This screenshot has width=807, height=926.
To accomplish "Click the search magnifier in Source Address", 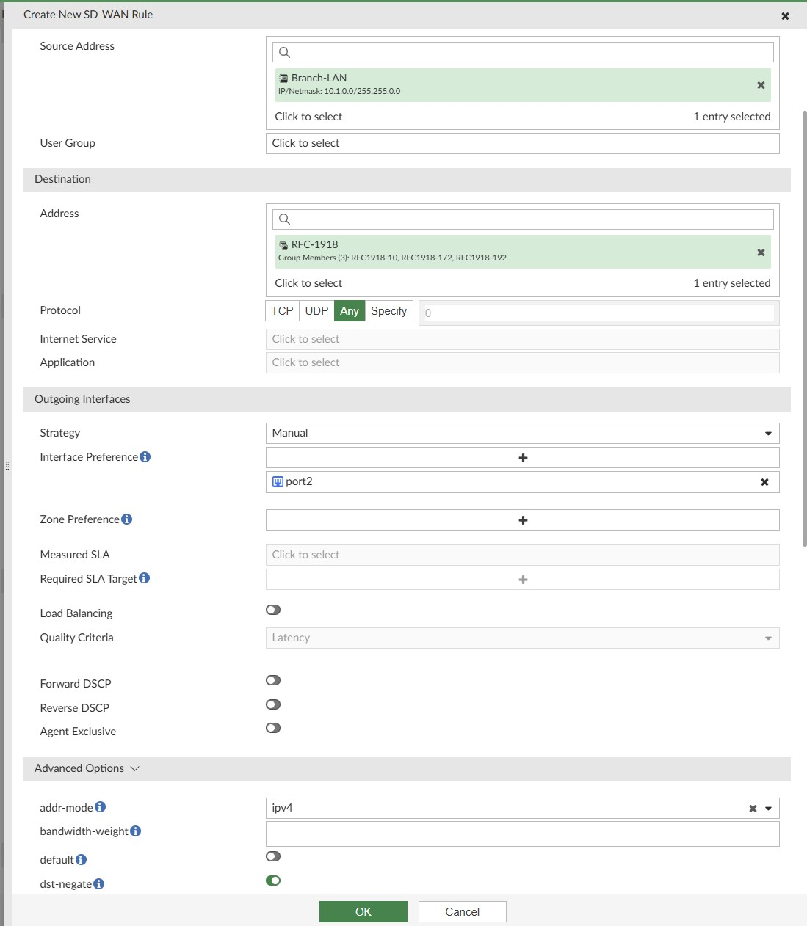I will coord(284,52).
